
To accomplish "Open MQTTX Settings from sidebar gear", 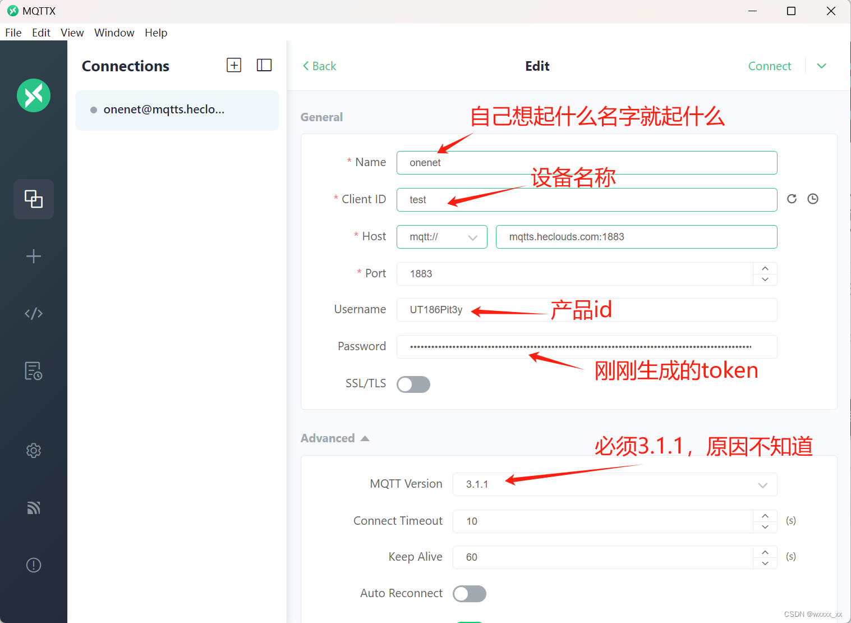I will 34,450.
